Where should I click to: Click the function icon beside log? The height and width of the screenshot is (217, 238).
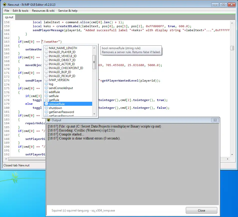click(x=46, y=84)
